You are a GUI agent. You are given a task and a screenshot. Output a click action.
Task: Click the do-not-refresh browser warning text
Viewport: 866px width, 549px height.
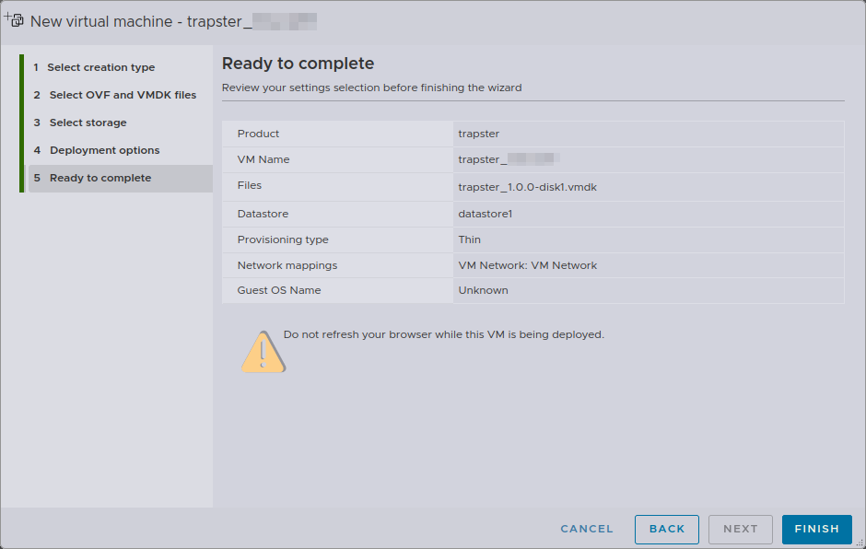point(443,334)
